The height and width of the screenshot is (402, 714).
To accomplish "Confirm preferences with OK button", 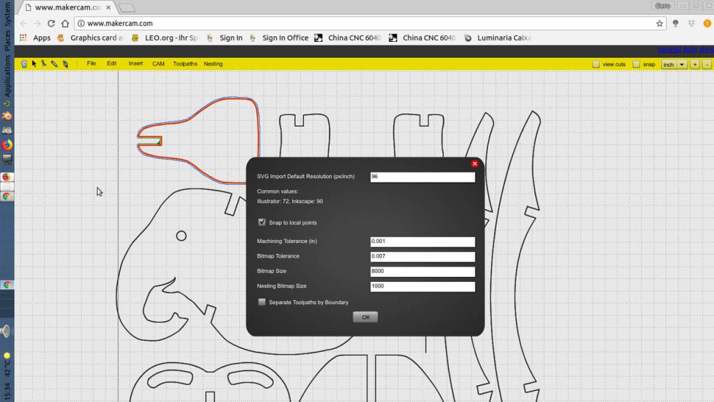I will tap(365, 318).
